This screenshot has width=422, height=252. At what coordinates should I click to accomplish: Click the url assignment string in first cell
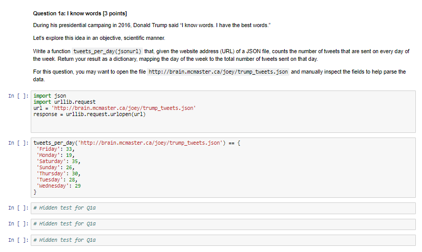[123, 108]
